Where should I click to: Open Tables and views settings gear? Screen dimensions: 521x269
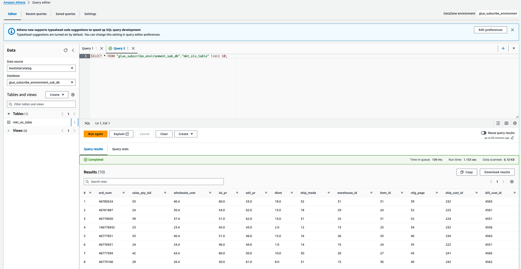[x=73, y=95]
